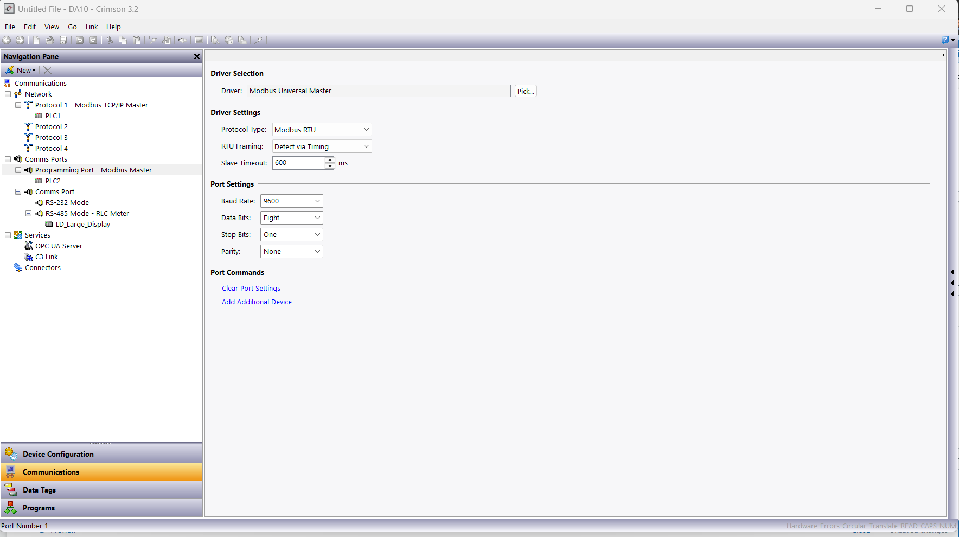Open the Baud Rate dropdown

[x=291, y=201]
